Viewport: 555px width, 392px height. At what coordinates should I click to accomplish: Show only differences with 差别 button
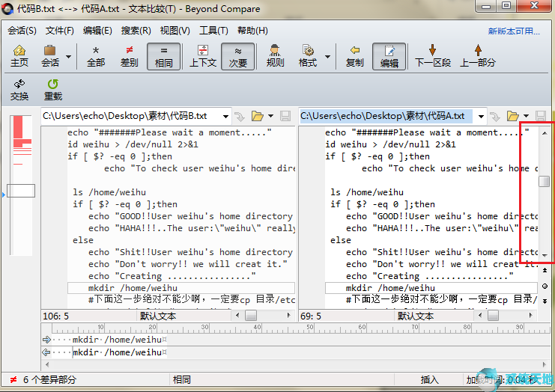tap(129, 56)
